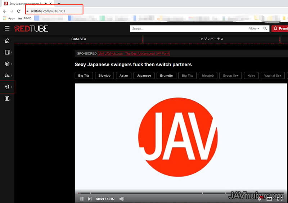Open the stacked-layers categories icon in the sidebar
The image size is (288, 203).
point(7,64)
